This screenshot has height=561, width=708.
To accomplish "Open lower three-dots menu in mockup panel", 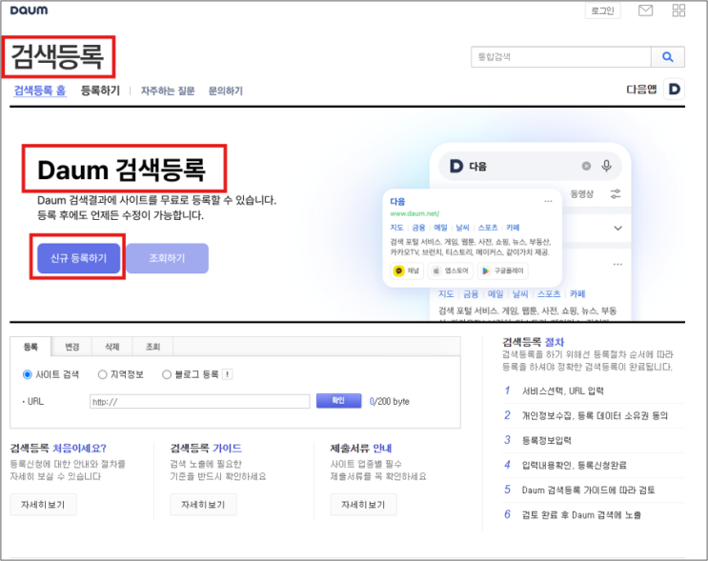I will 617,264.
